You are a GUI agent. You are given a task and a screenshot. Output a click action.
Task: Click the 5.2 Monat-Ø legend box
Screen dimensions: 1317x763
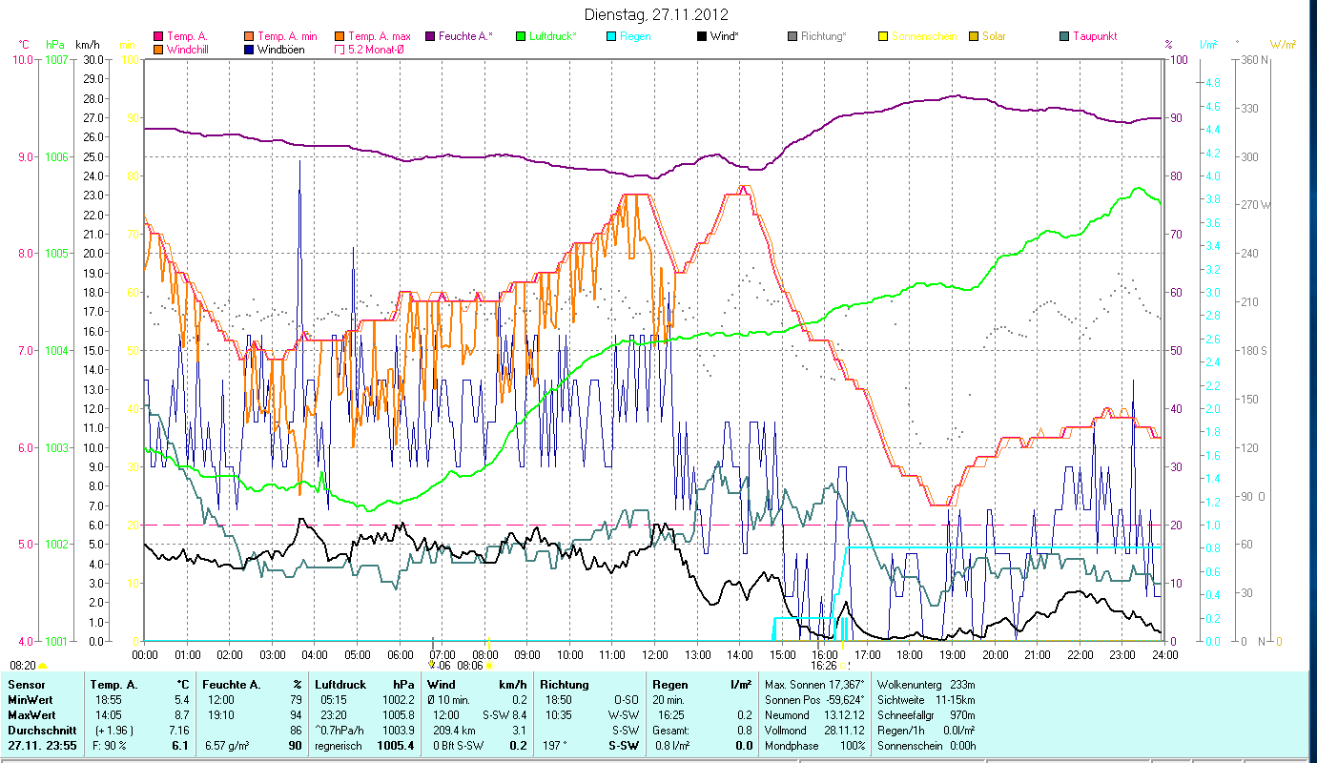(340, 49)
